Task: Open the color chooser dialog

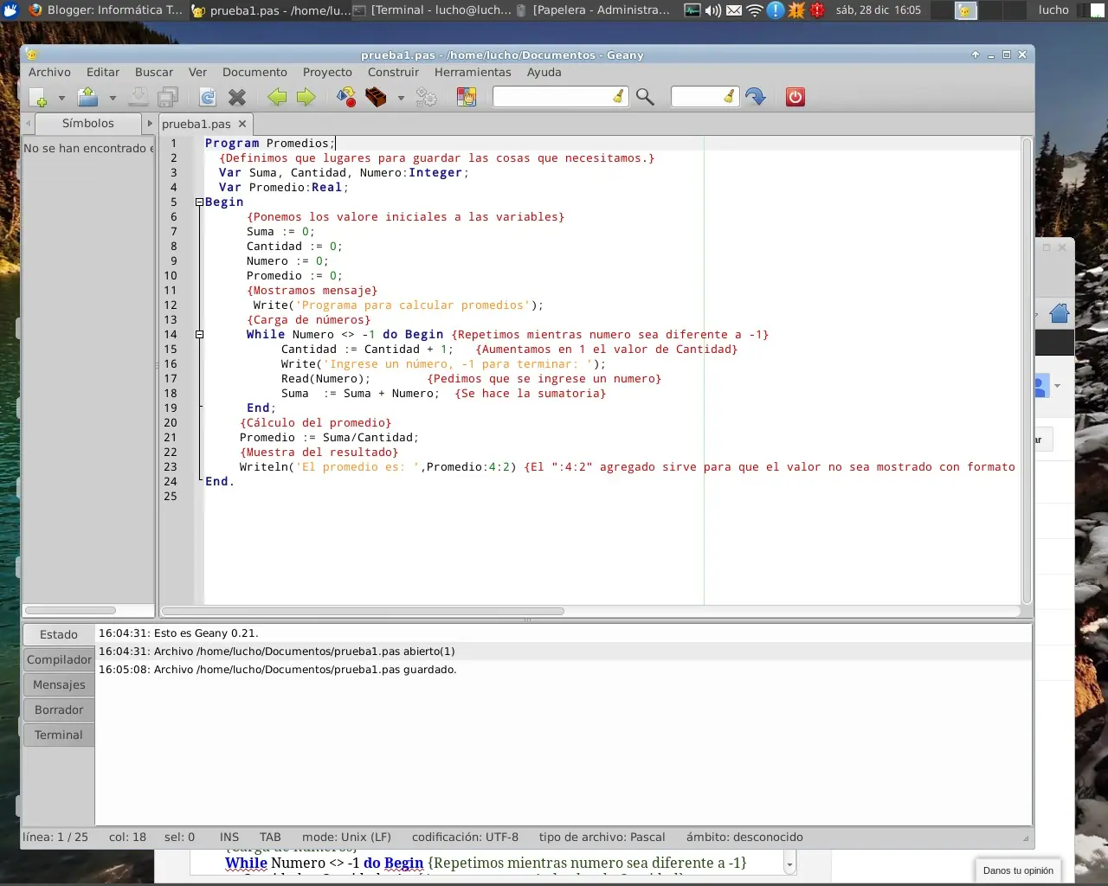Action: [467, 97]
